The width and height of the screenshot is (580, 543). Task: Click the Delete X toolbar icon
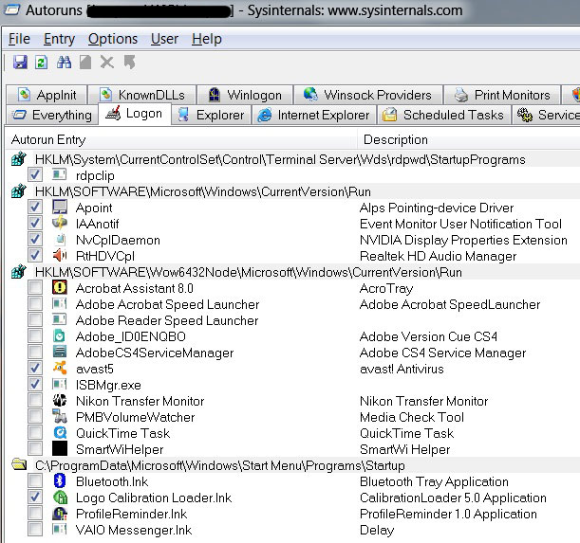click(x=106, y=63)
